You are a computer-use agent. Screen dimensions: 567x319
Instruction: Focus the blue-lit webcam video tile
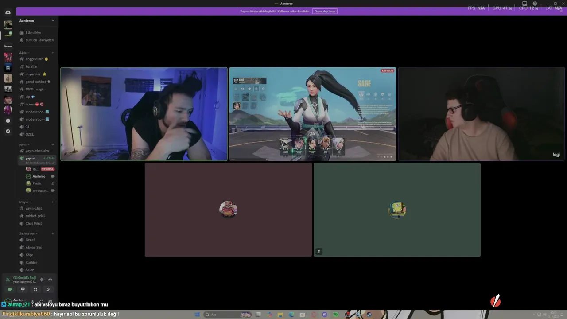coord(144,114)
